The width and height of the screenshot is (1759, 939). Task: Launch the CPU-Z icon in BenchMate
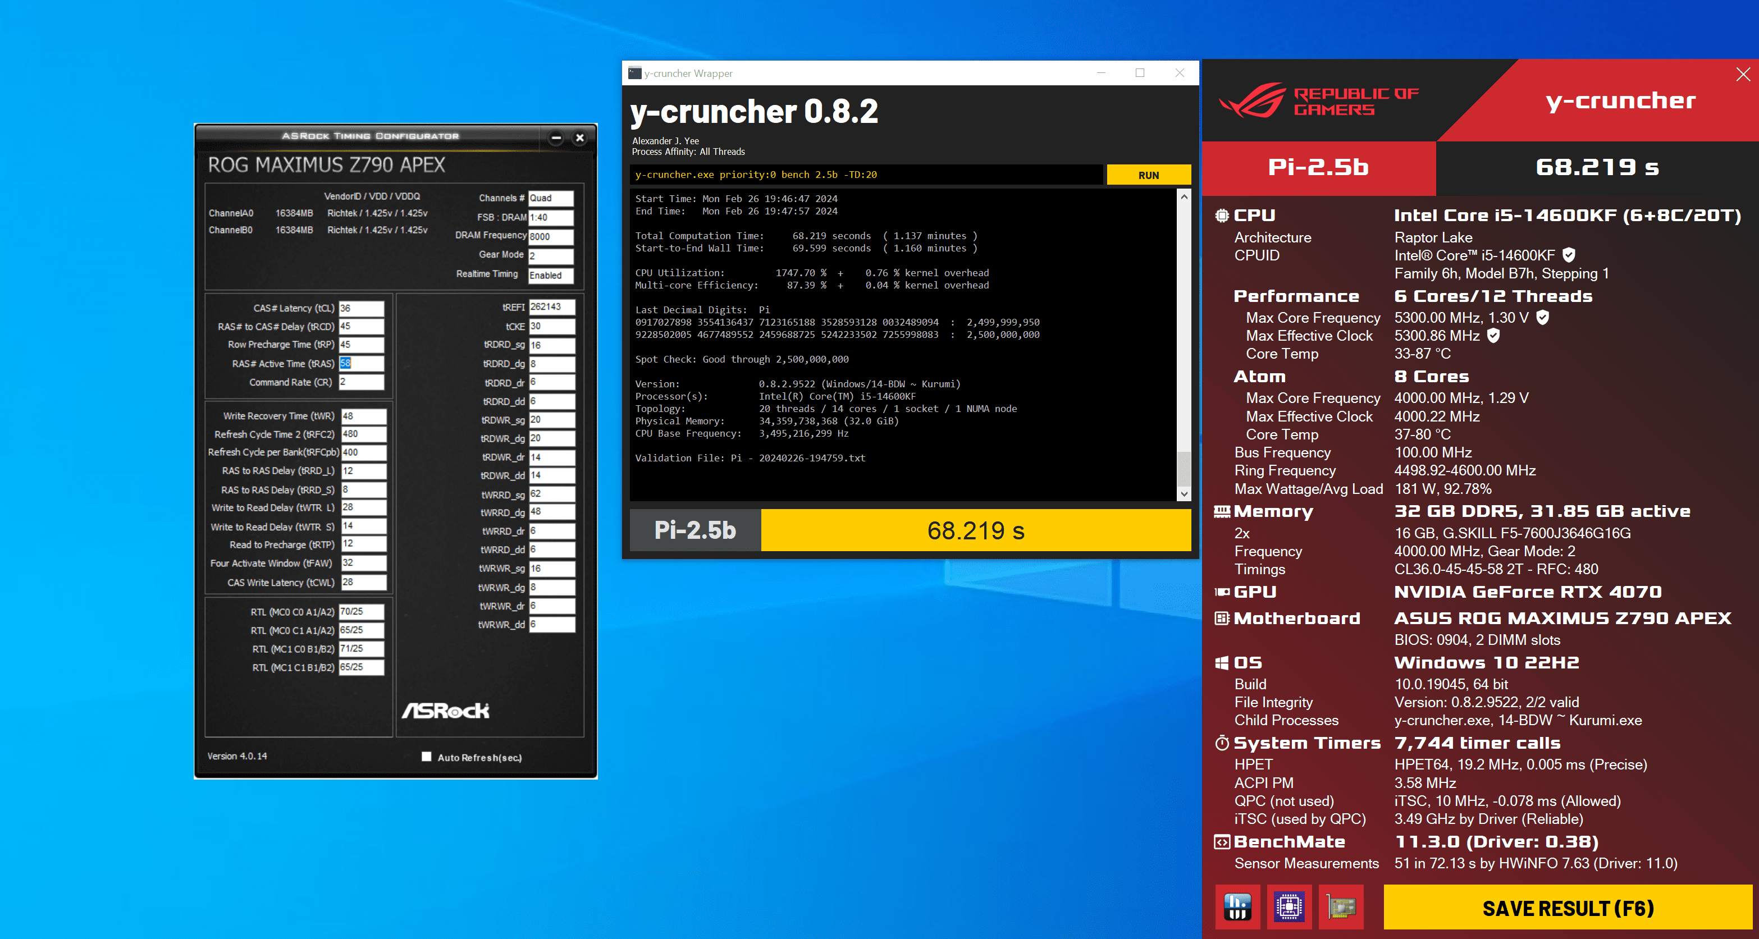[1289, 907]
